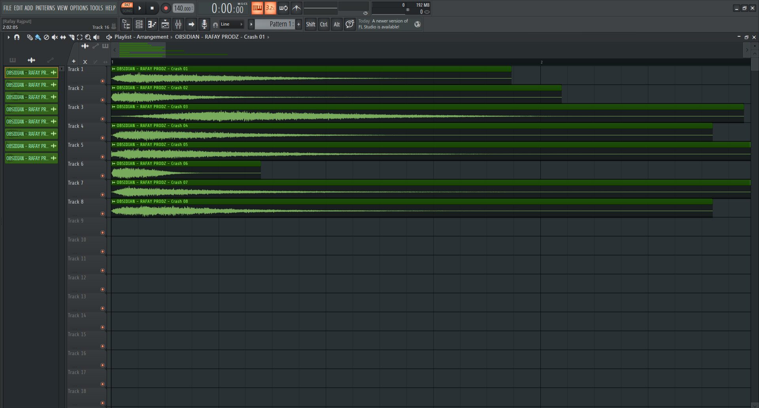Open the Line snap dropdown
This screenshot has height=408, width=759.
pyautogui.click(x=232, y=24)
